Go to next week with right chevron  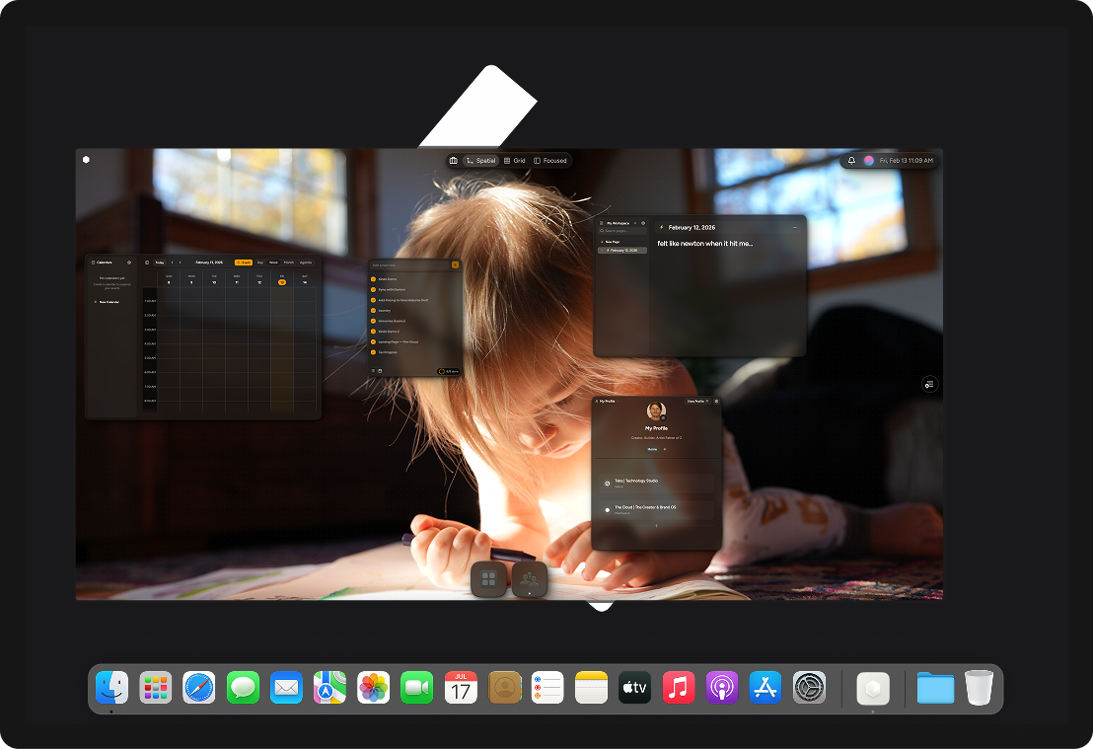[181, 262]
